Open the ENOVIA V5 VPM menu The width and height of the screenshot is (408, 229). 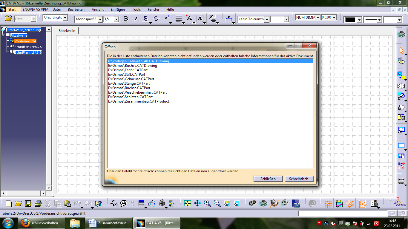pos(36,10)
